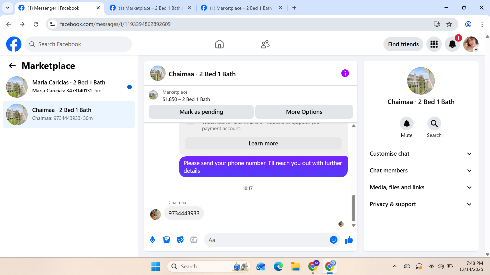Choose a sticker icon
Screen dimensions: 490x275
(180, 240)
